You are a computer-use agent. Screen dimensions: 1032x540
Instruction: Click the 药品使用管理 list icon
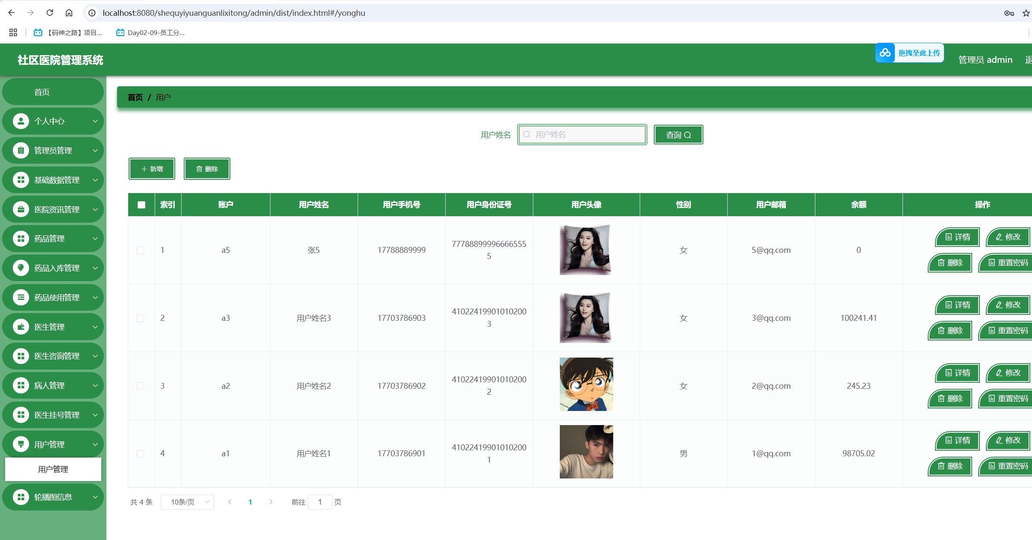pyautogui.click(x=21, y=297)
